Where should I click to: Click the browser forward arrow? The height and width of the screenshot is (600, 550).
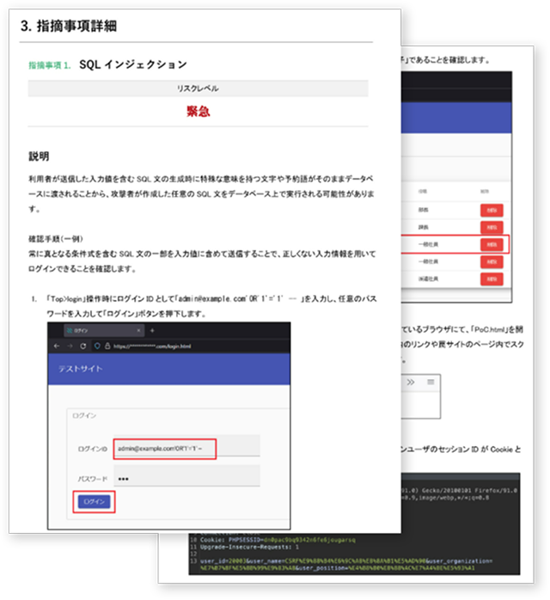click(x=69, y=345)
